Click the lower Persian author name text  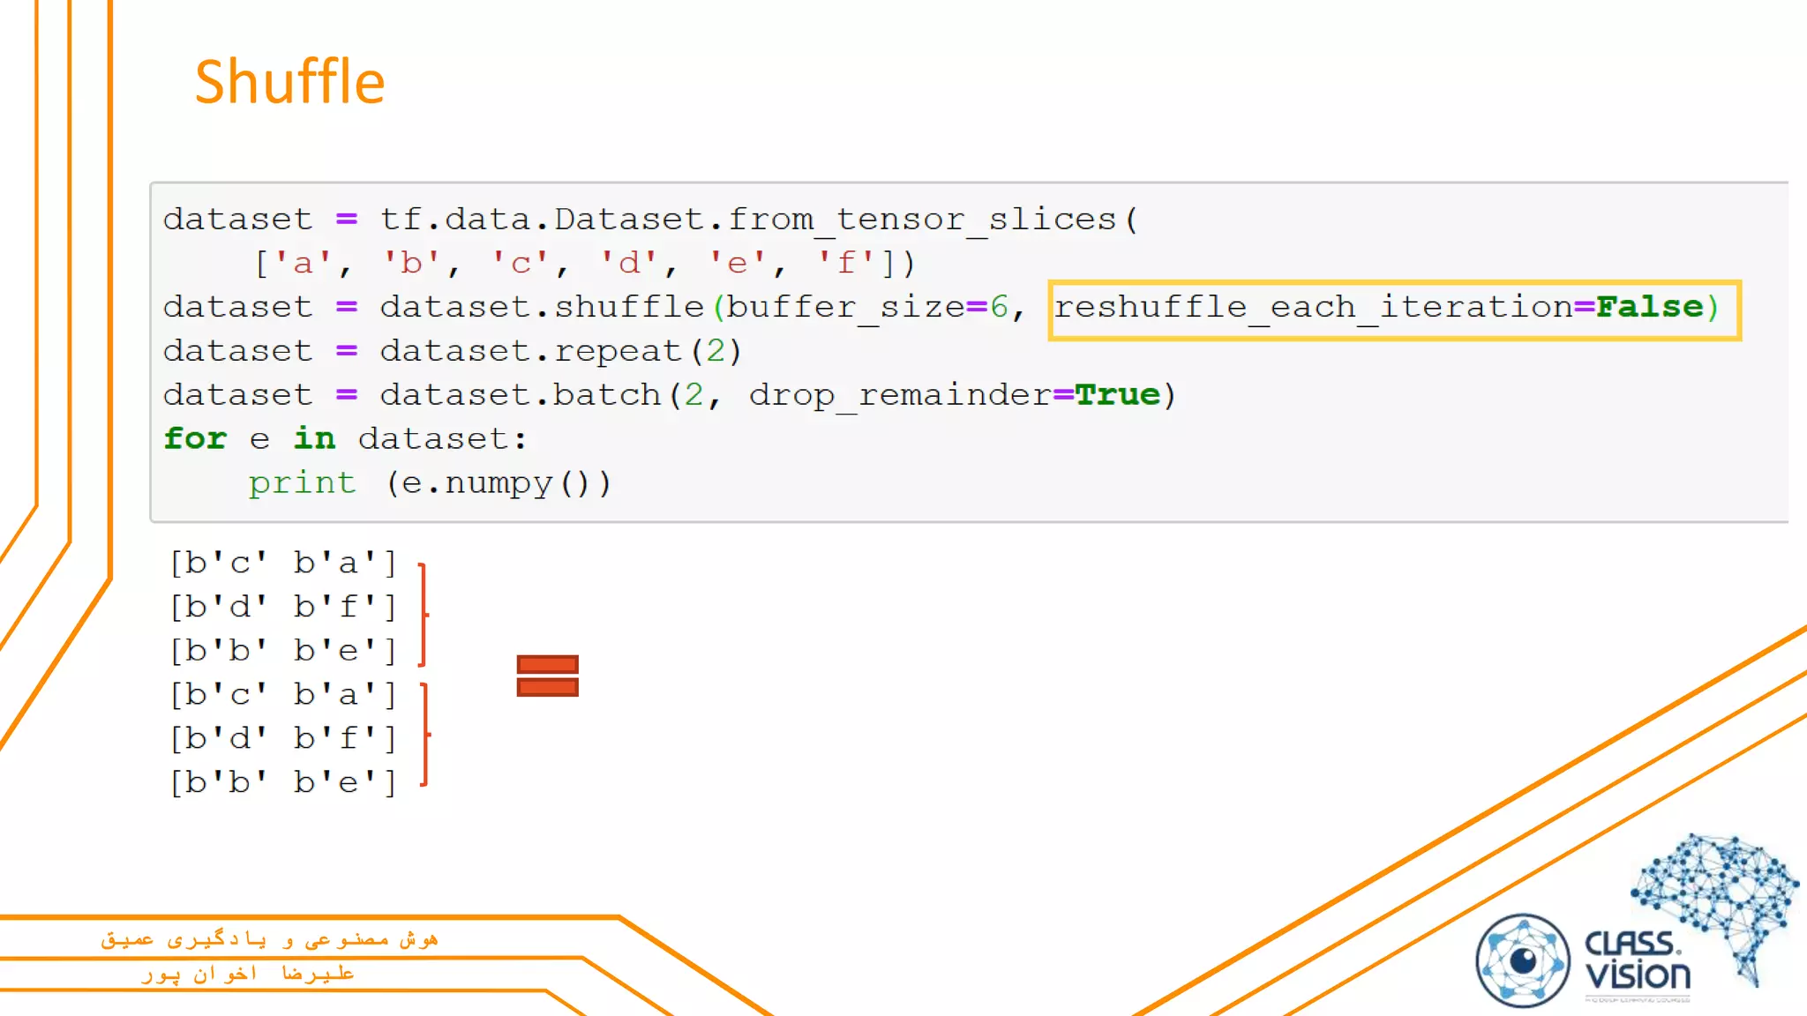[248, 973]
